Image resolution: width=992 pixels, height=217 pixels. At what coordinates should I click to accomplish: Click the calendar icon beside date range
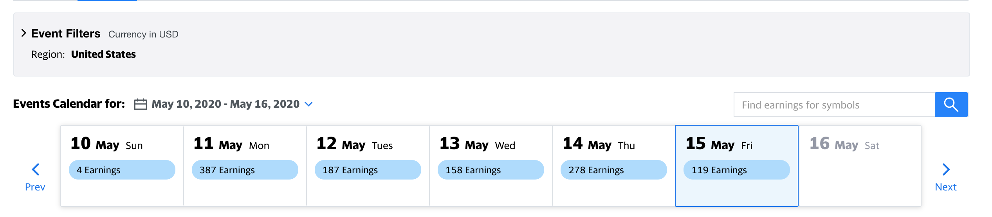(140, 104)
